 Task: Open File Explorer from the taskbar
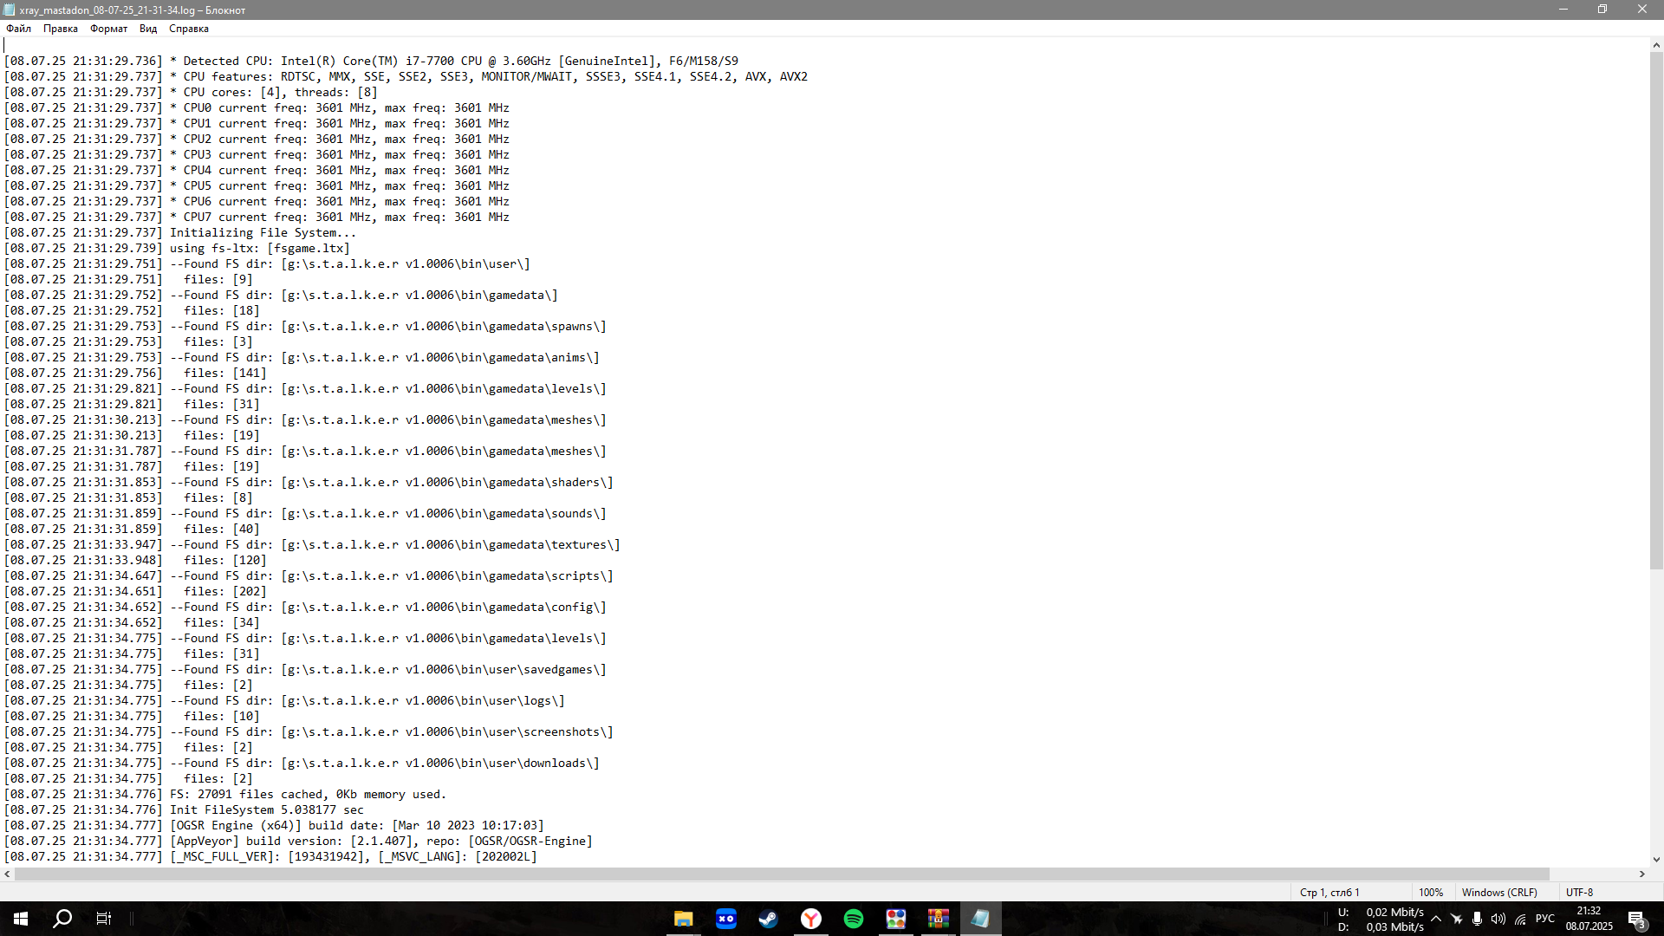coord(684,919)
